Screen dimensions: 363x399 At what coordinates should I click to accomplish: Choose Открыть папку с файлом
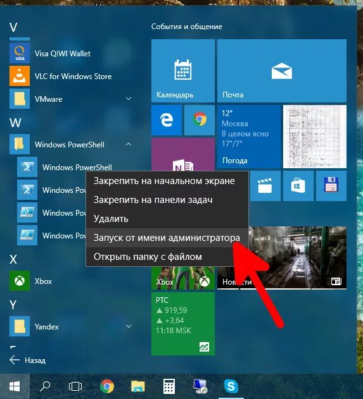(x=167, y=257)
